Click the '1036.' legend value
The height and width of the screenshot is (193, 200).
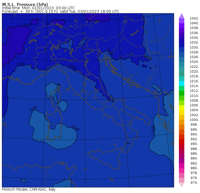point(194,33)
